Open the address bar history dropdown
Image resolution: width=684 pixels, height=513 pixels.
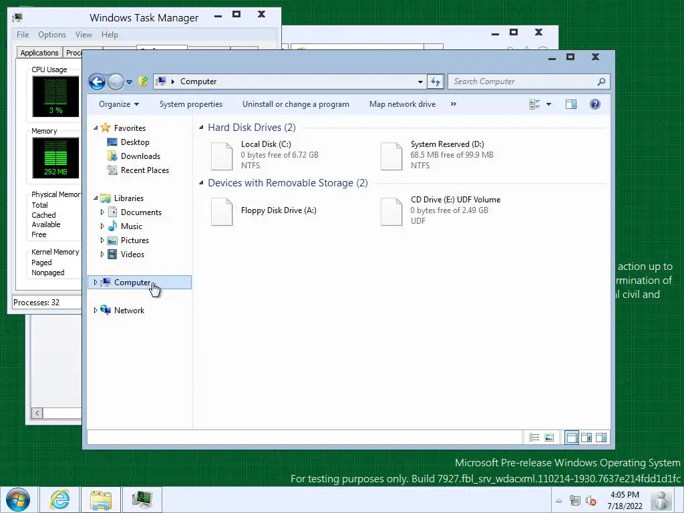click(420, 81)
